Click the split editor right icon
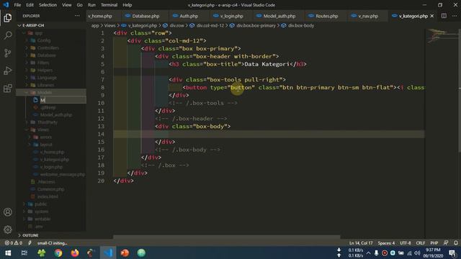 [444, 16]
